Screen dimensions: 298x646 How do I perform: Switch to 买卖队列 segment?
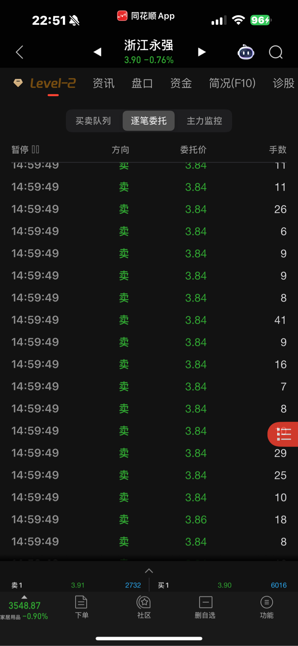click(x=93, y=121)
